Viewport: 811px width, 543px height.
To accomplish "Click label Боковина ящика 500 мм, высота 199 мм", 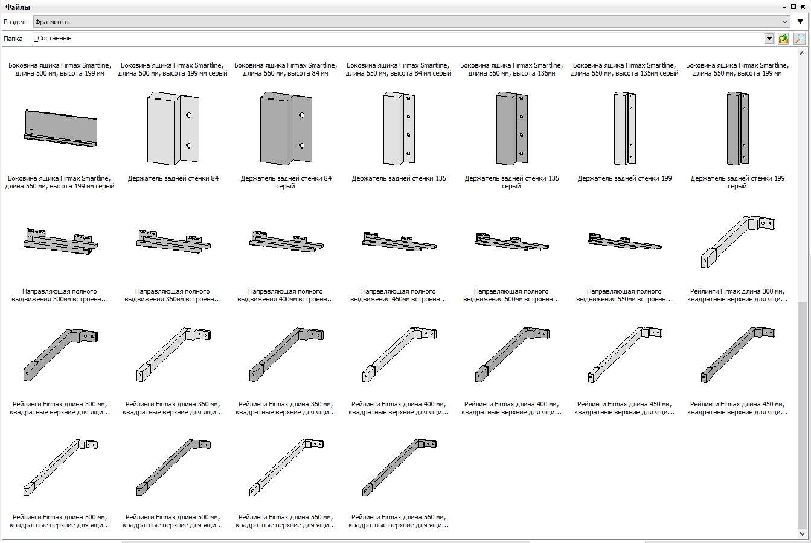I will [60, 69].
